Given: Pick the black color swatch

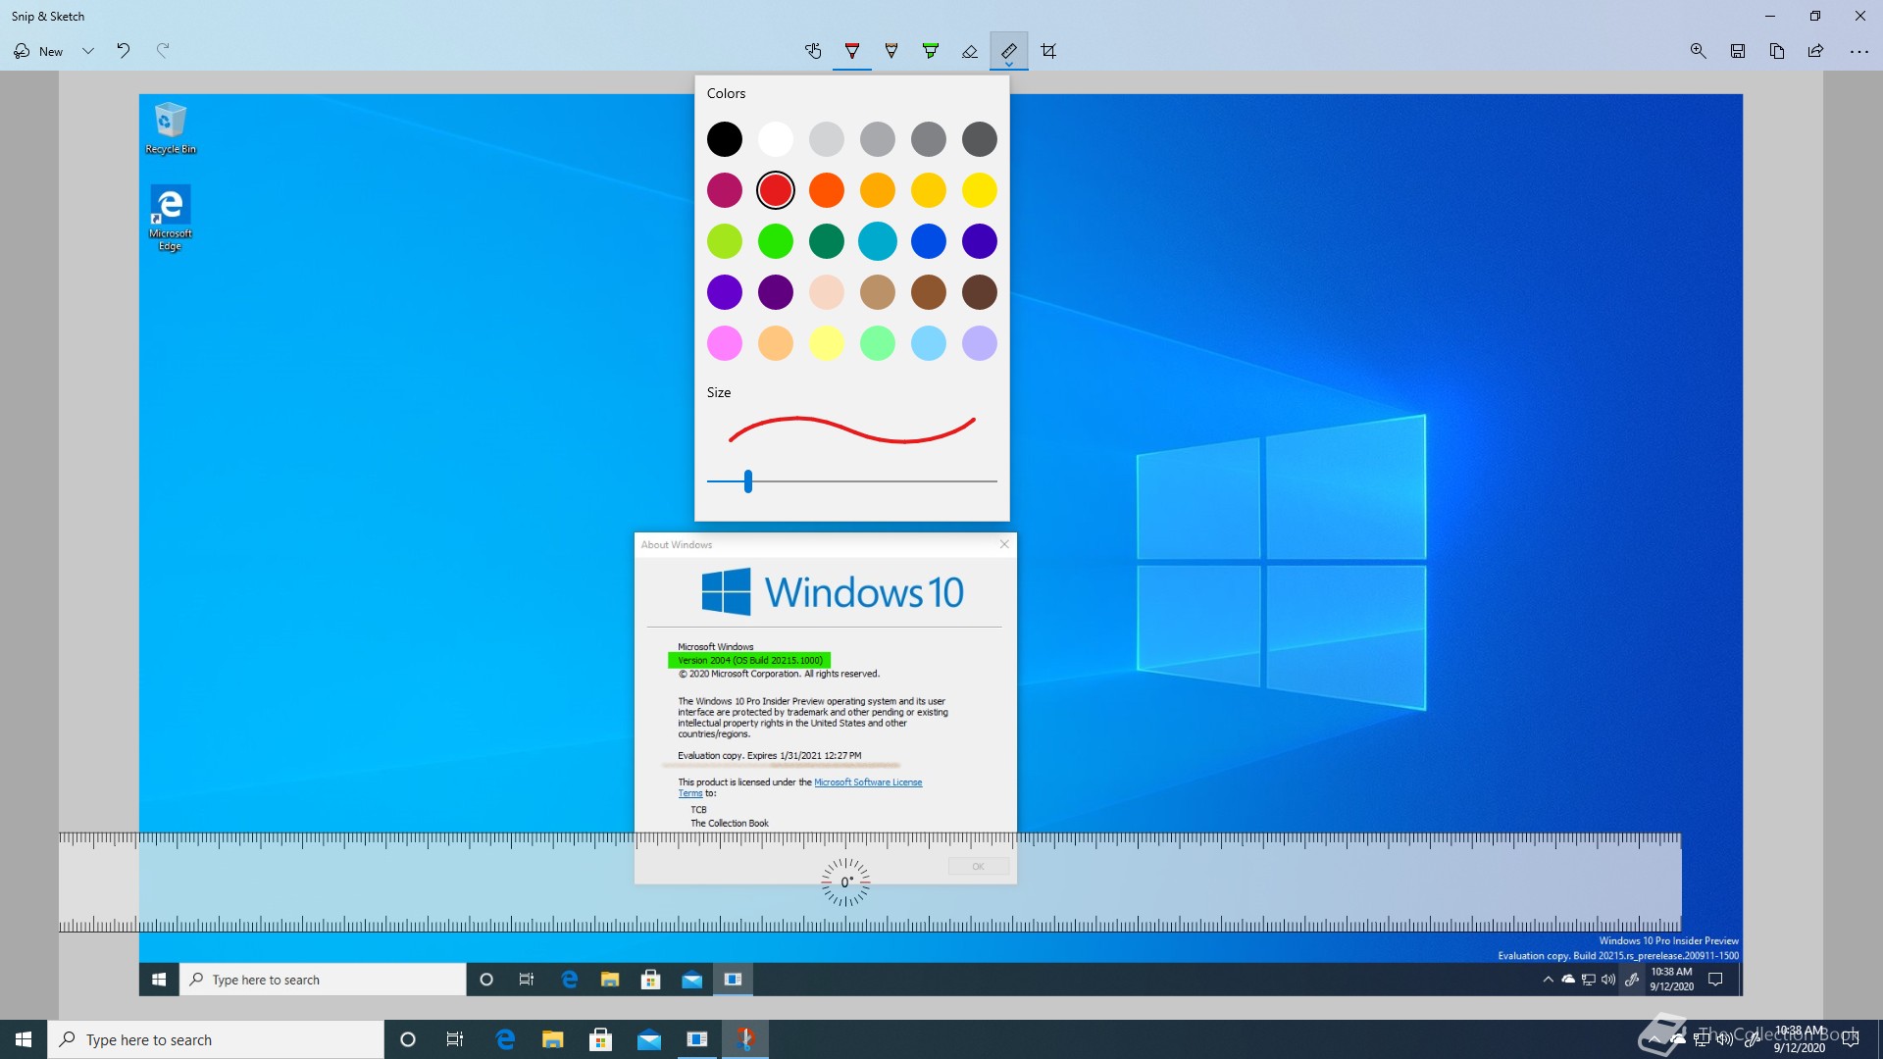Looking at the screenshot, I should [725, 139].
